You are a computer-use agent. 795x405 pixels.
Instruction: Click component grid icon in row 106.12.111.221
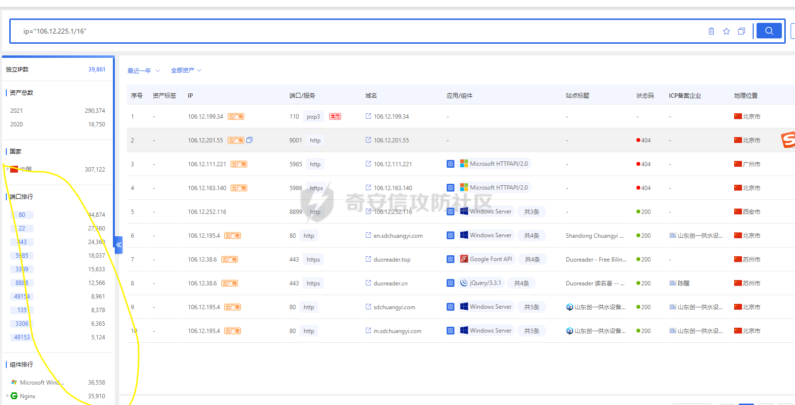point(451,164)
